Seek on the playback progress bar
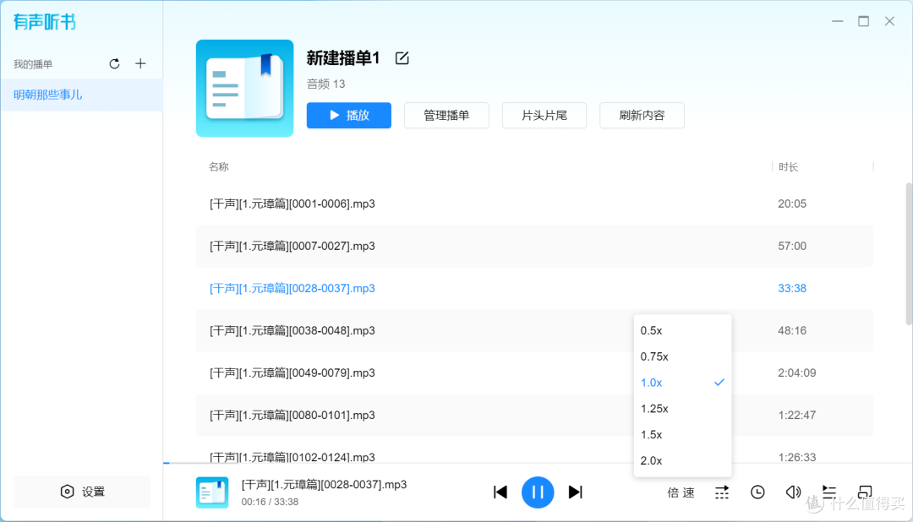This screenshot has width=913, height=522. click(x=538, y=463)
